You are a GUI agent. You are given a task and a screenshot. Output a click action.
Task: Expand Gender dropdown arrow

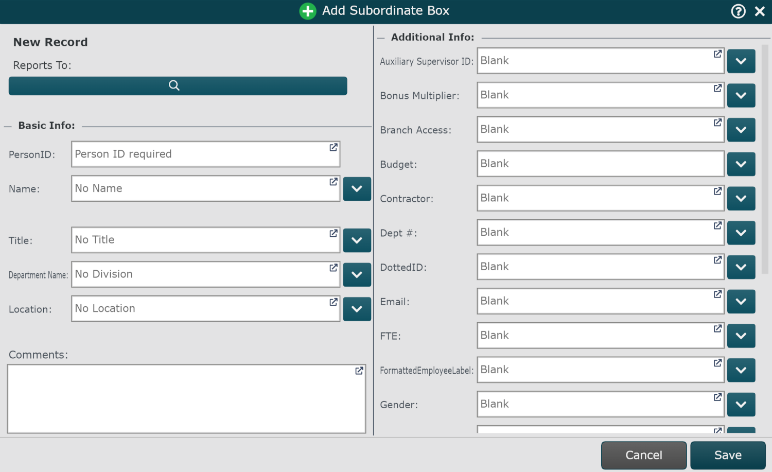[x=741, y=405]
